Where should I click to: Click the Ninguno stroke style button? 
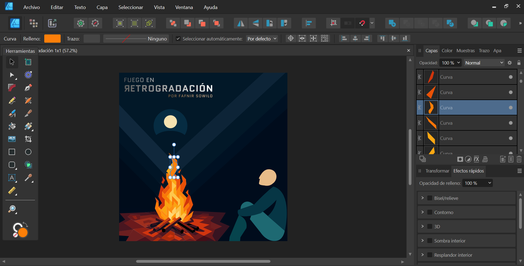136,39
